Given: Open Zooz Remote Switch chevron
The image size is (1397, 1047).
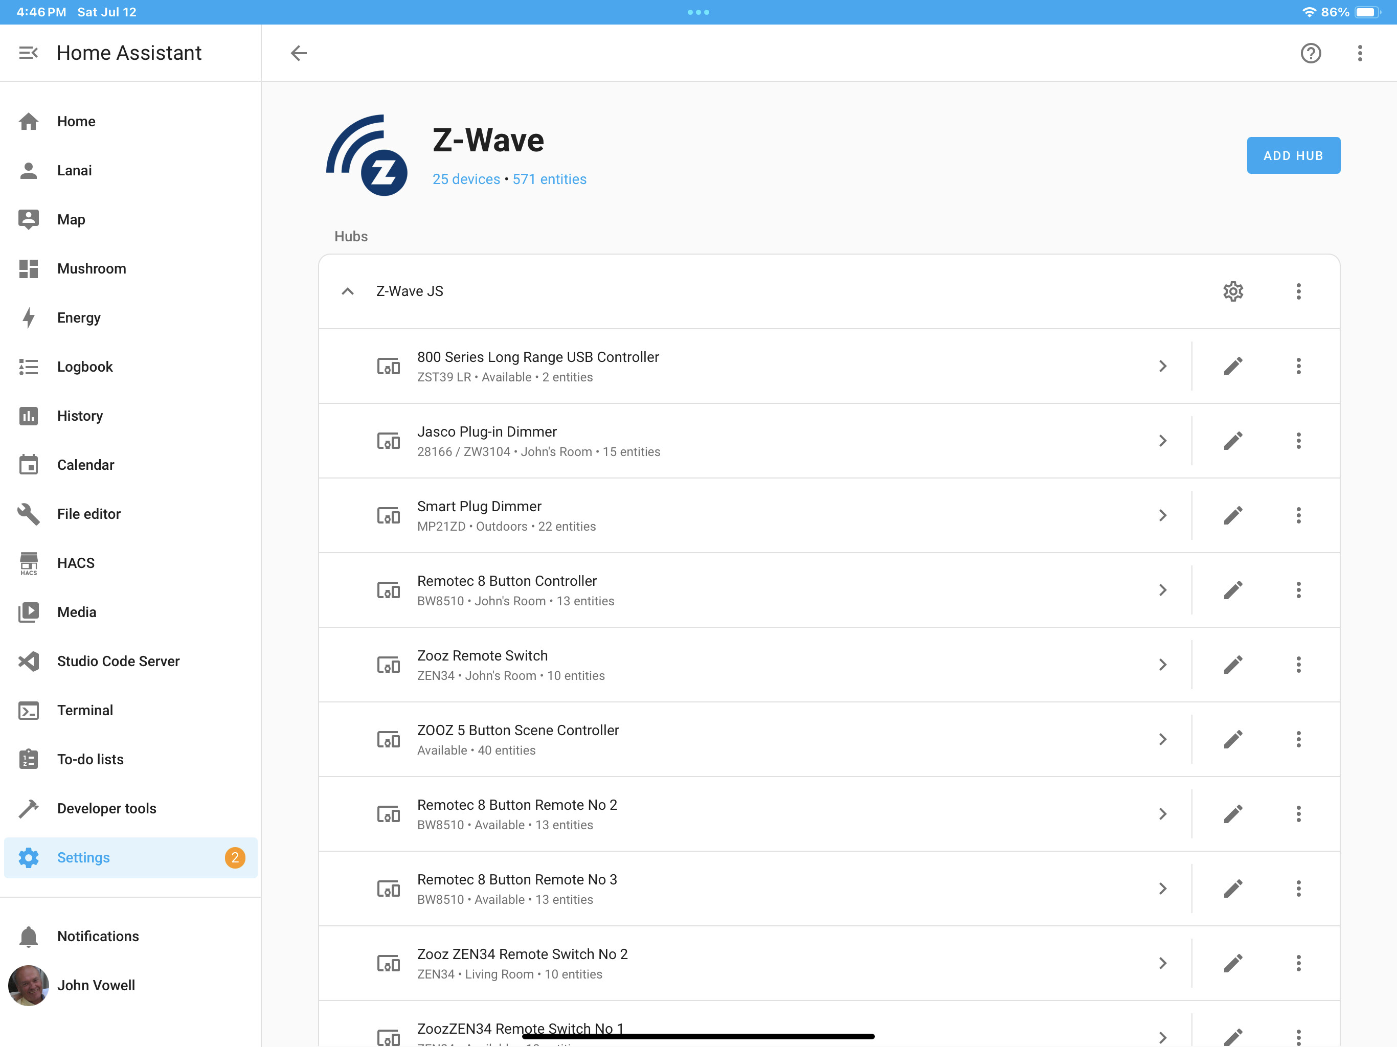Looking at the screenshot, I should click(x=1162, y=664).
